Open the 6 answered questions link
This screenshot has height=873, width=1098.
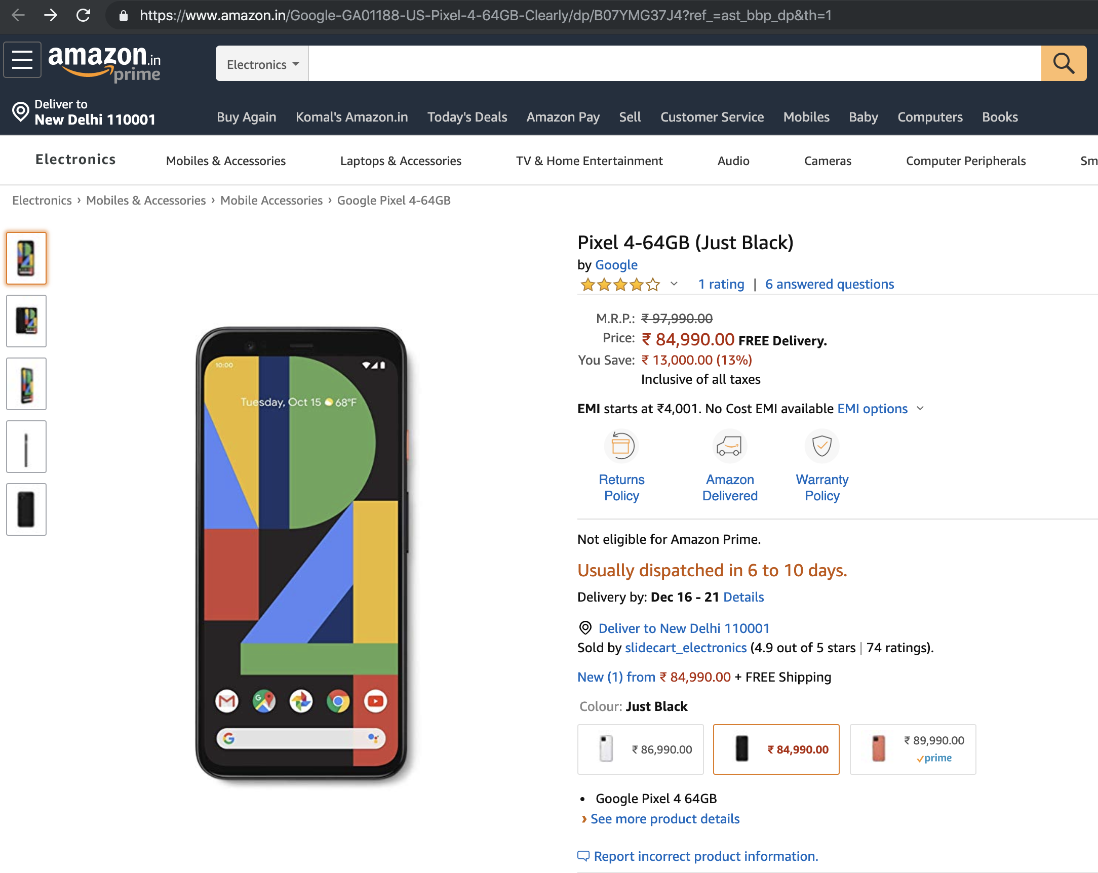tap(829, 284)
